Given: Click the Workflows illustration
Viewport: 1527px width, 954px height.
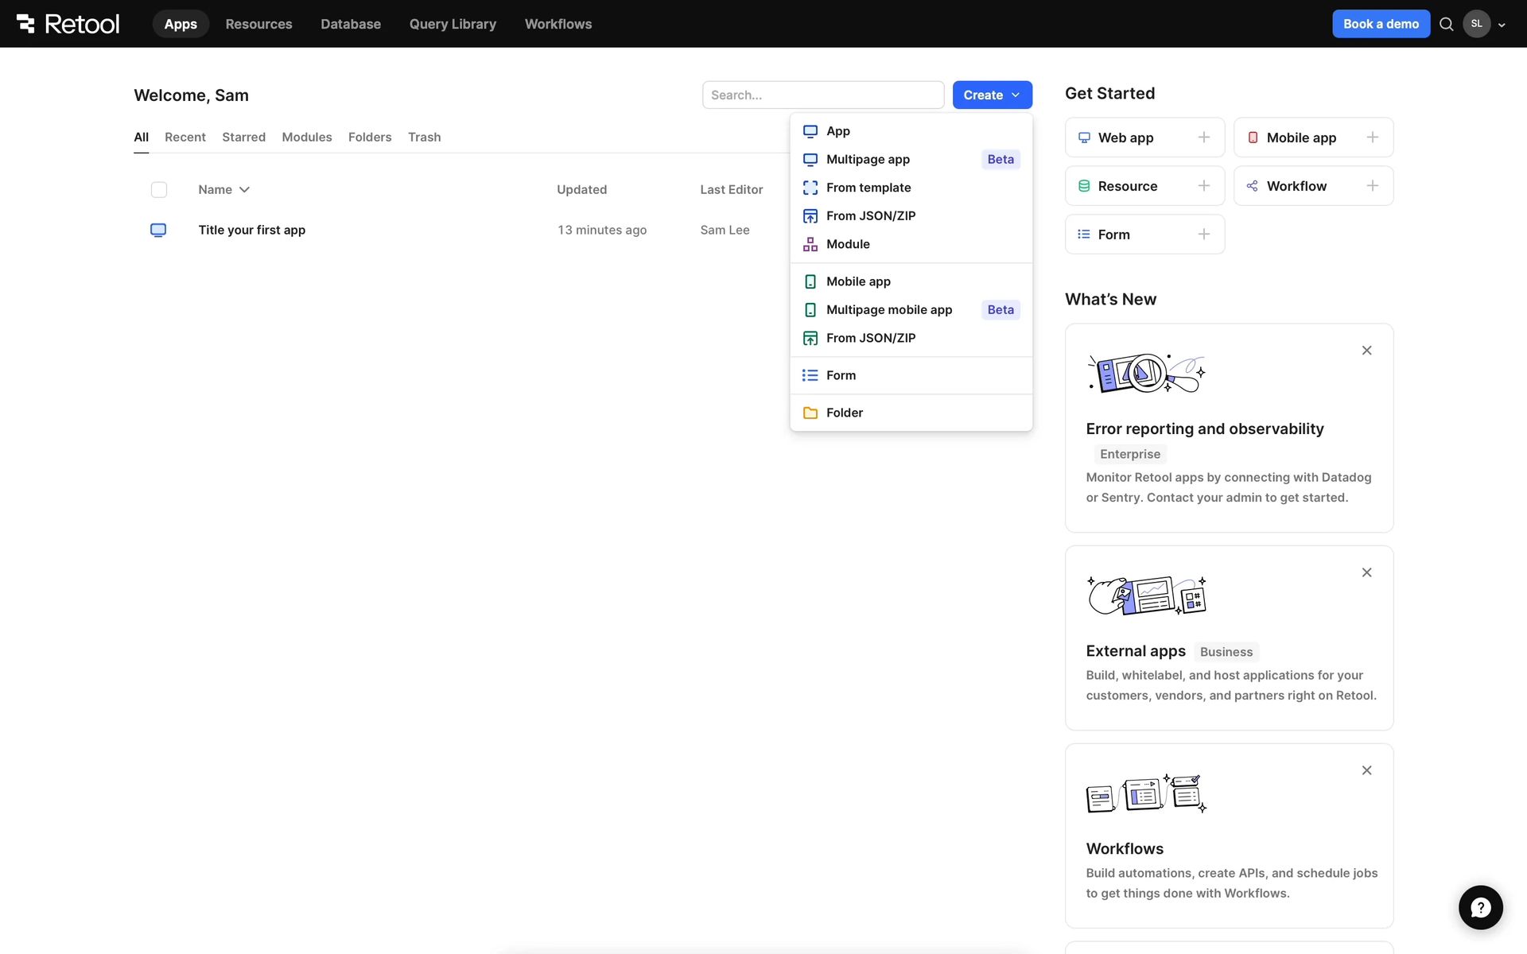Looking at the screenshot, I should tap(1146, 793).
